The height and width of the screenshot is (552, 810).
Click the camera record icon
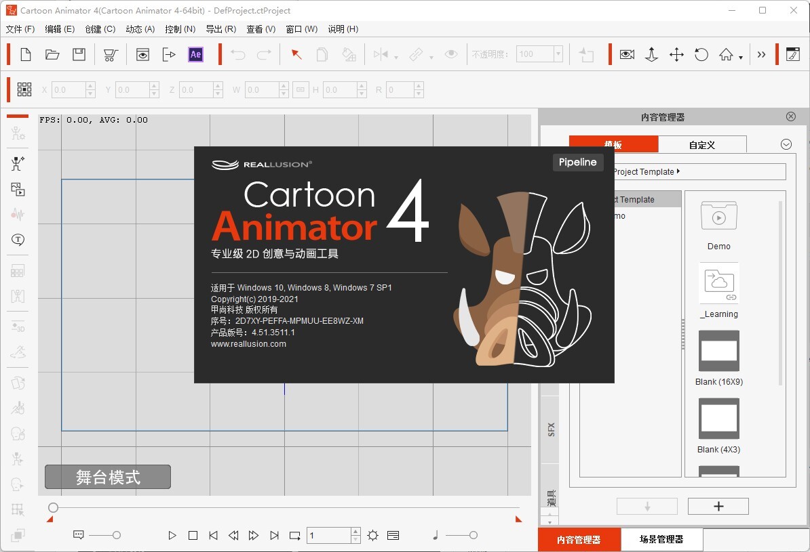click(627, 54)
